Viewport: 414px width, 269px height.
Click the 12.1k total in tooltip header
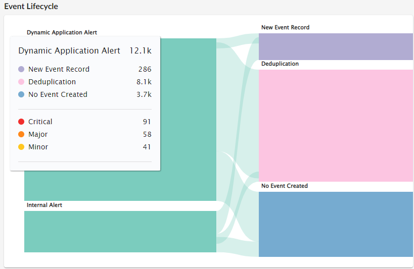pyautogui.click(x=140, y=50)
